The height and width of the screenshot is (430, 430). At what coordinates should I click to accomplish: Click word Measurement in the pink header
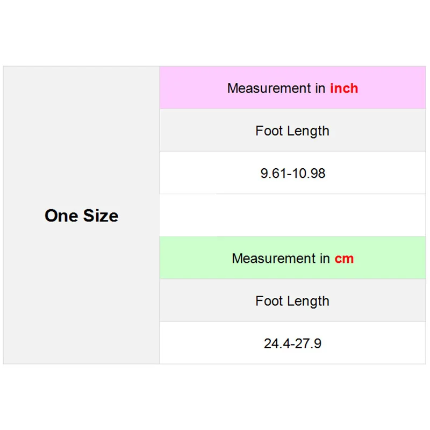tap(269, 88)
